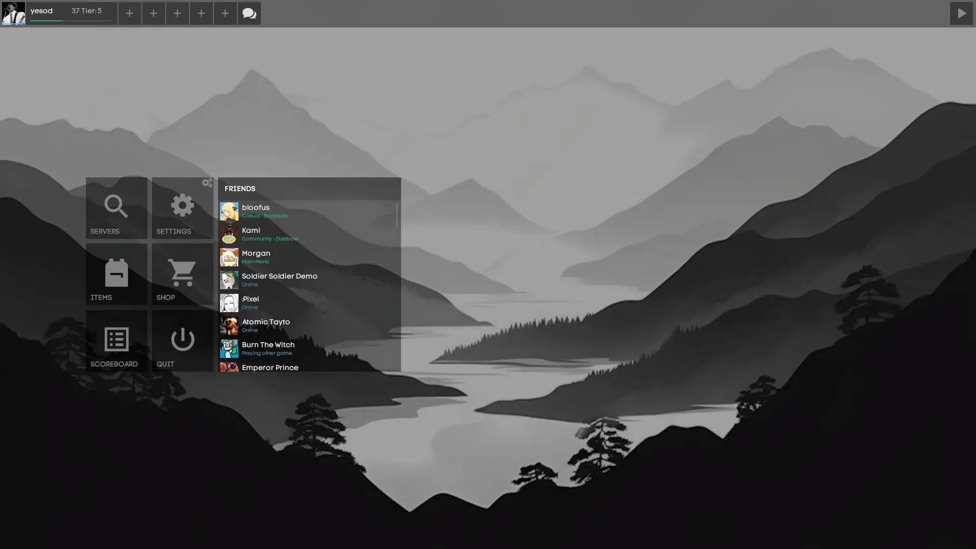Click the fifth party slot plus button
This screenshot has height=549, width=976.
(x=225, y=13)
